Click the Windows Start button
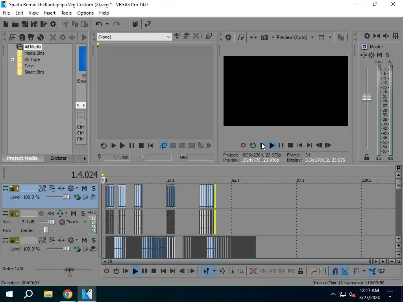Viewport: 403px width, 302px height. [9, 294]
